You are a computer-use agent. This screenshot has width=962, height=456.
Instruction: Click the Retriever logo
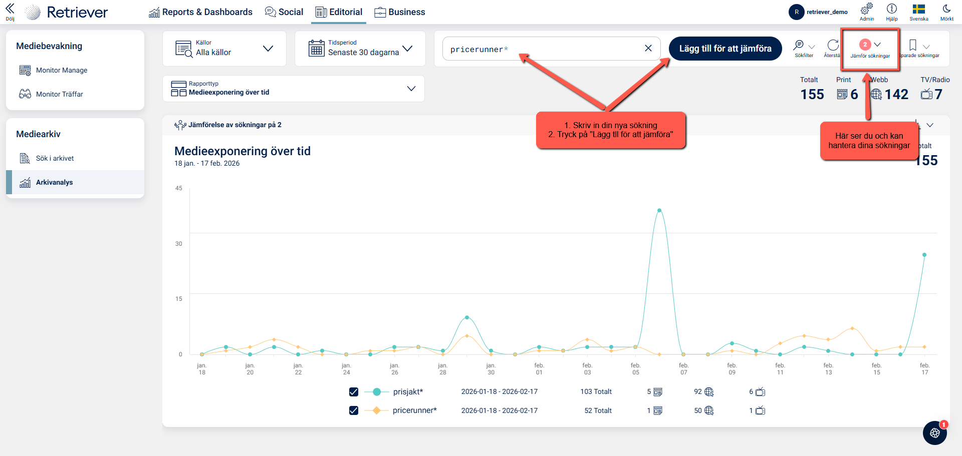pyautogui.click(x=67, y=12)
